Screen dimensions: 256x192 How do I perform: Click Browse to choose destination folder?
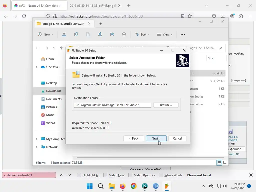tap(166, 105)
